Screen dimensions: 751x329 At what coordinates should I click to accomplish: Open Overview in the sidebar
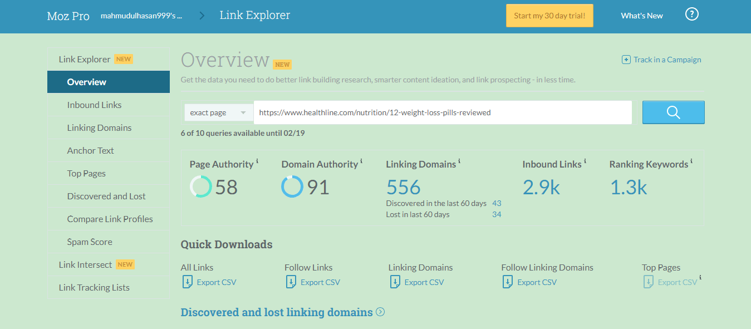pos(109,82)
